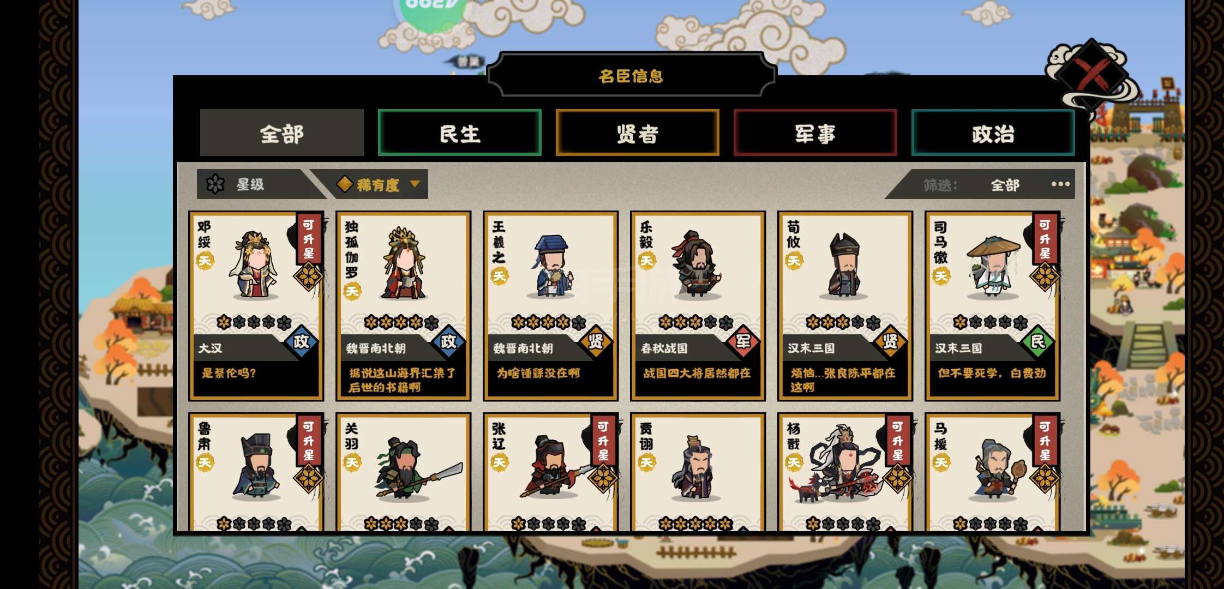
Task: Expand the 稀有度 sort dropdown arrow
Action: click(x=415, y=184)
